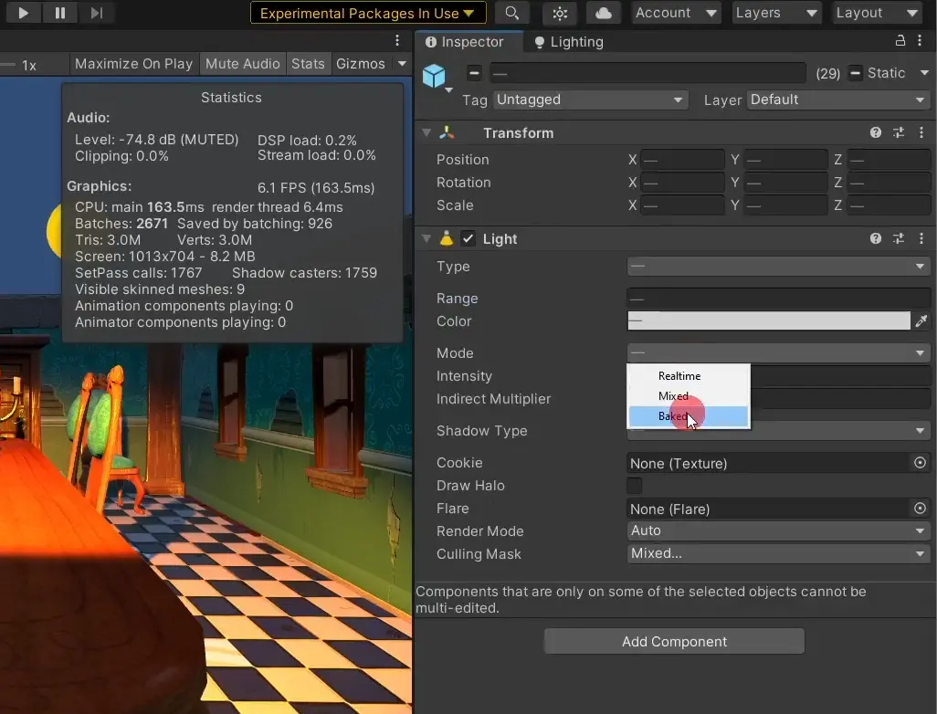Click the Step frame button
The height and width of the screenshot is (714, 937).
pos(96,13)
